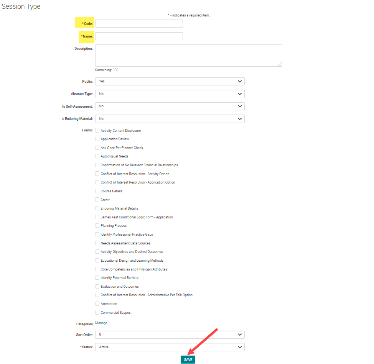Click the Name text input field
Image resolution: width=374 pixels, height=364 pixels.
point(139,36)
